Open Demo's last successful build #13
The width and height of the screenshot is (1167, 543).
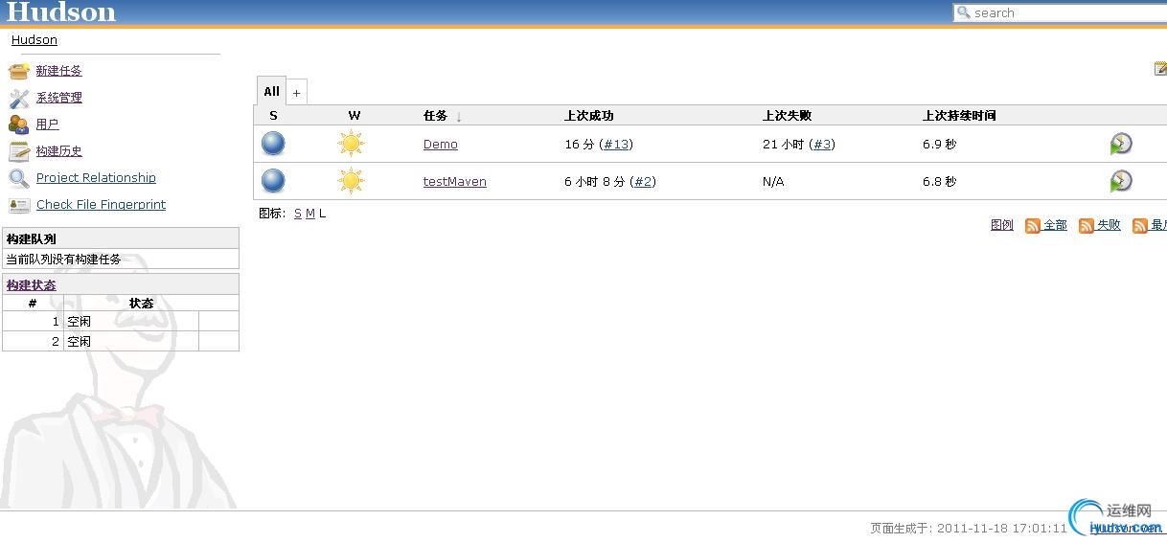[x=616, y=145]
